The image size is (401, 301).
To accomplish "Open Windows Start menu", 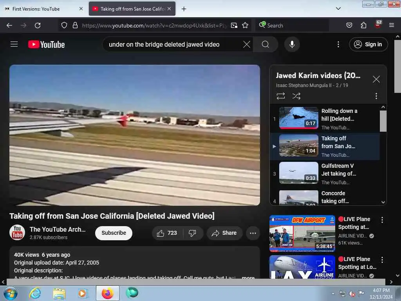I will click(x=11, y=293).
